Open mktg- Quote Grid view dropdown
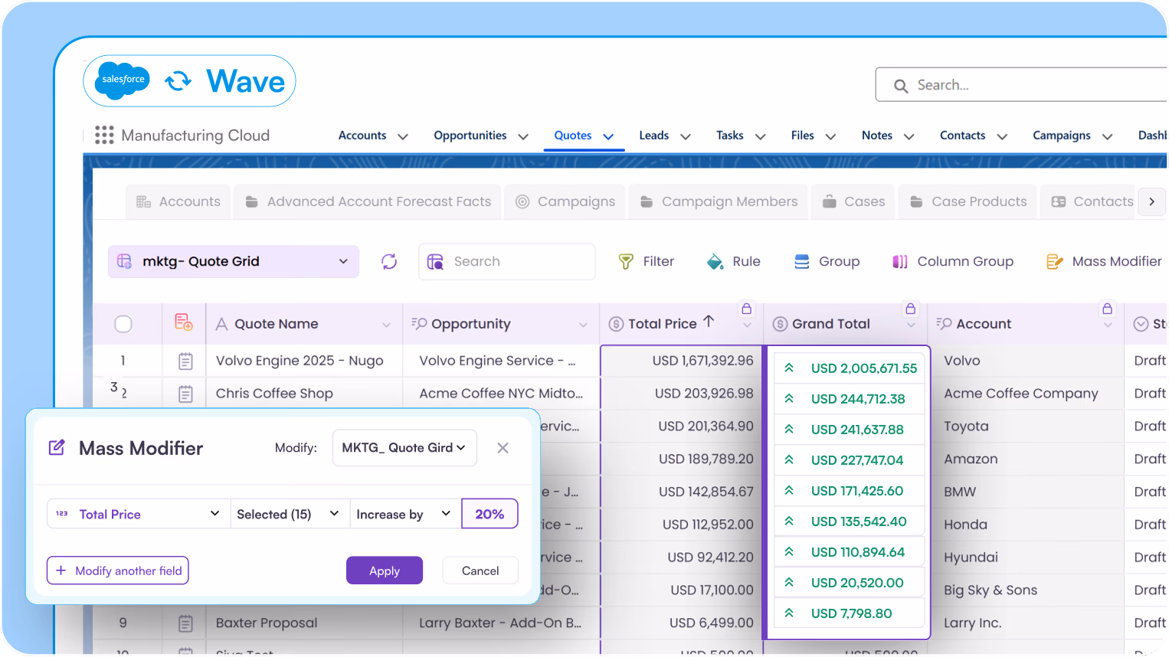Viewport: 1169px width, 657px height. tap(233, 262)
